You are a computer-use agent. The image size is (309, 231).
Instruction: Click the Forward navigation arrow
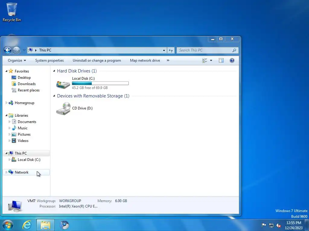click(x=16, y=50)
